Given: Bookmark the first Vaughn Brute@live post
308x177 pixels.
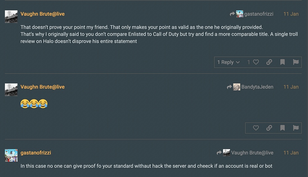Looking at the screenshot, I should [x=282, y=62].
